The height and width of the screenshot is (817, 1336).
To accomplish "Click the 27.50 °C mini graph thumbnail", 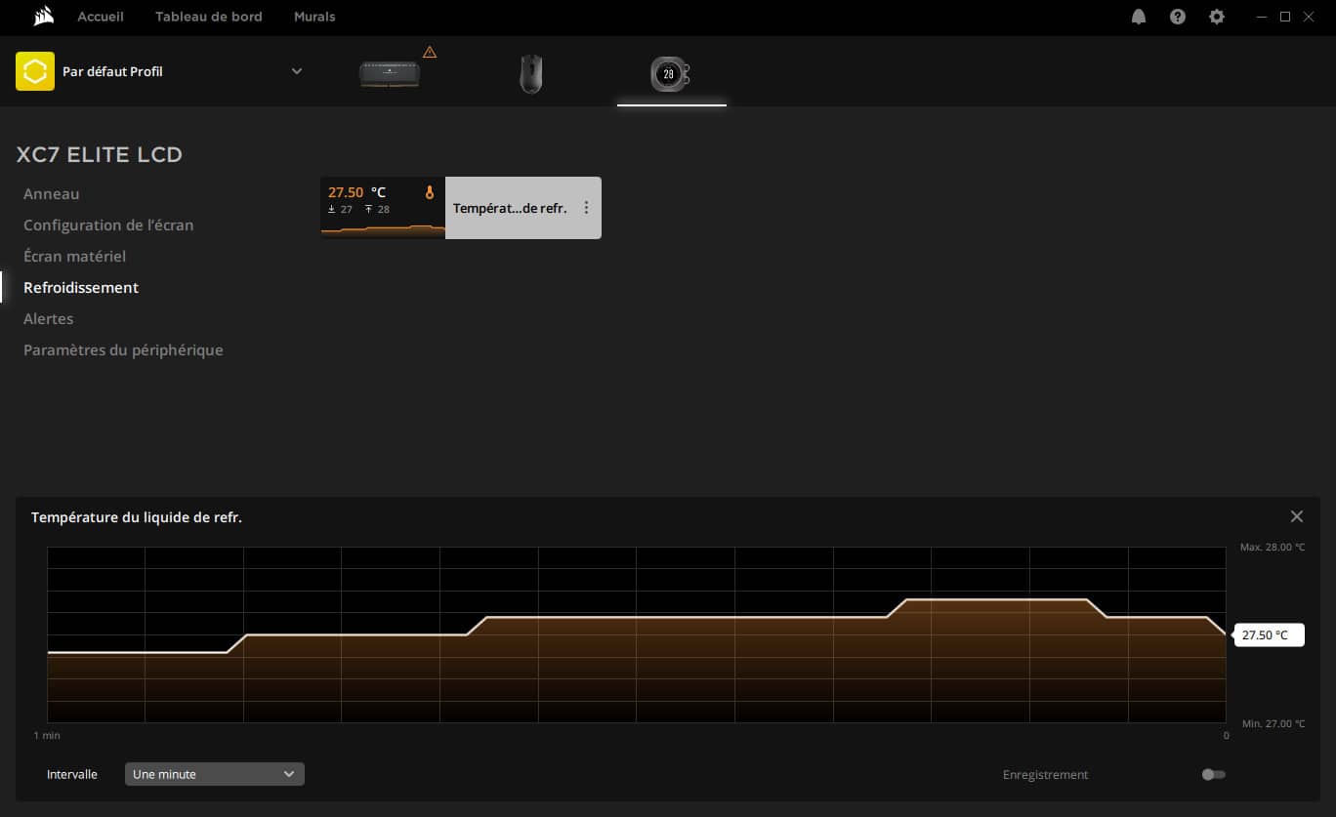I will 383,208.
